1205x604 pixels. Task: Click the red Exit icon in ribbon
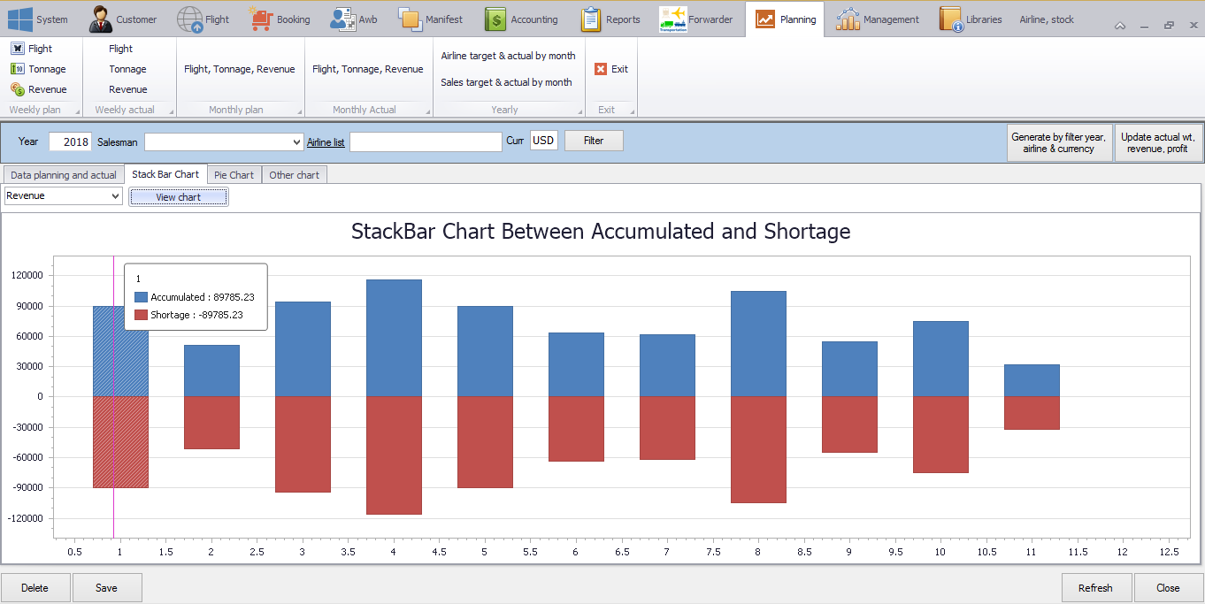pyautogui.click(x=601, y=69)
